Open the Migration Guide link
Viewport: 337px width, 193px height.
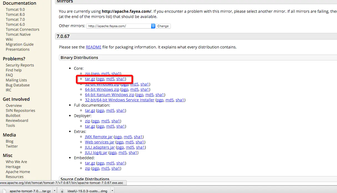pyautogui.click(x=20, y=44)
